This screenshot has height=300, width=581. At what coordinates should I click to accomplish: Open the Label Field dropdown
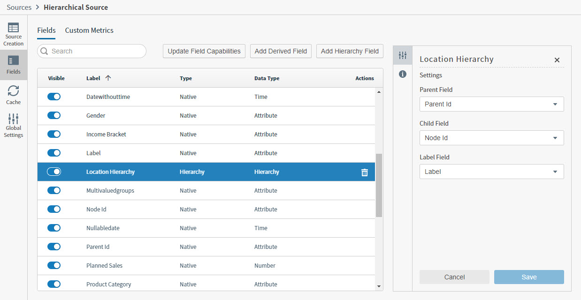point(491,172)
